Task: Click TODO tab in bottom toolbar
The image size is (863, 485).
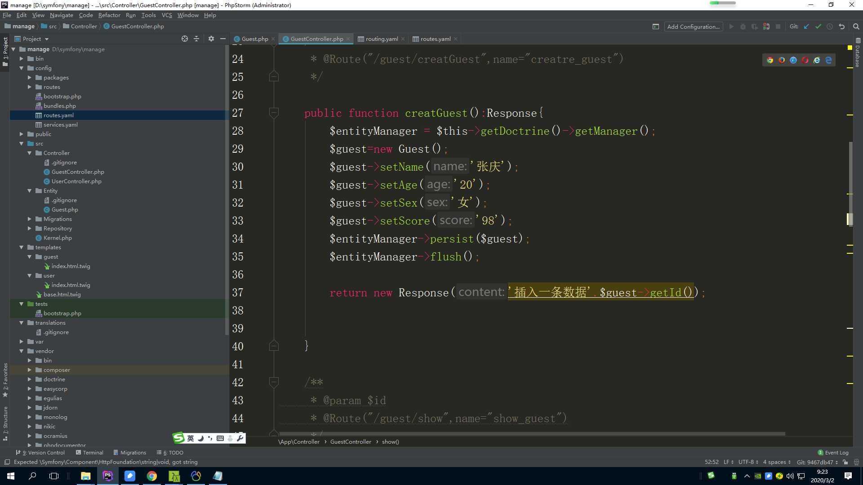Action: tap(172, 452)
